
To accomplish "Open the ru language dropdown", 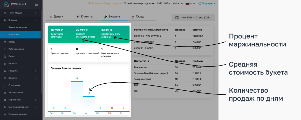I will [191, 4].
